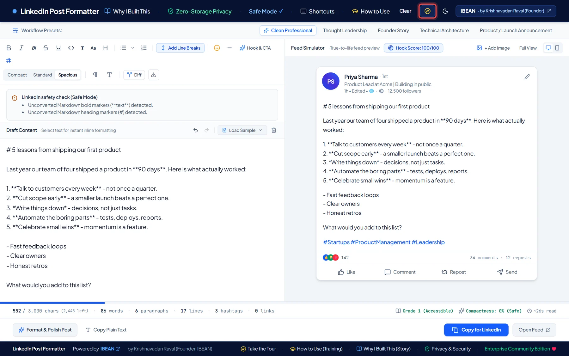This screenshot has height=356, width=569.
Task: Select the Founder Story preset
Action: coord(393,31)
